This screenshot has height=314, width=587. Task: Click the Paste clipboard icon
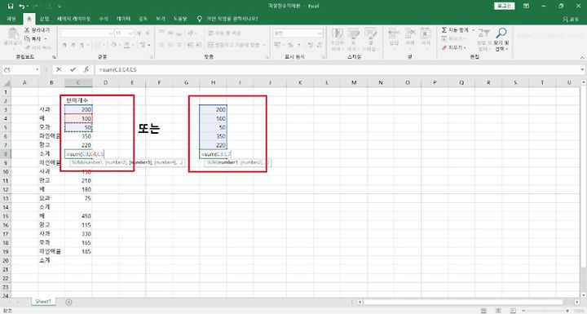click(13, 34)
